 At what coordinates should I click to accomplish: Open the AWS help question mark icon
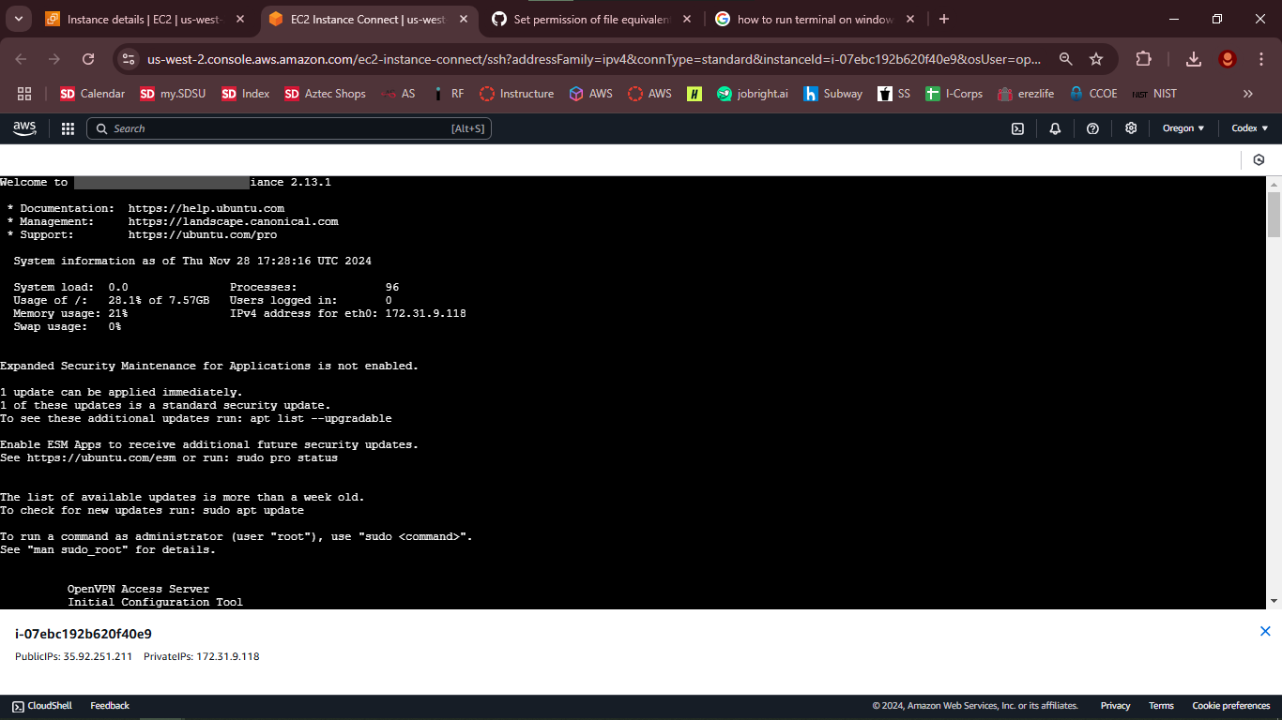coord(1092,127)
